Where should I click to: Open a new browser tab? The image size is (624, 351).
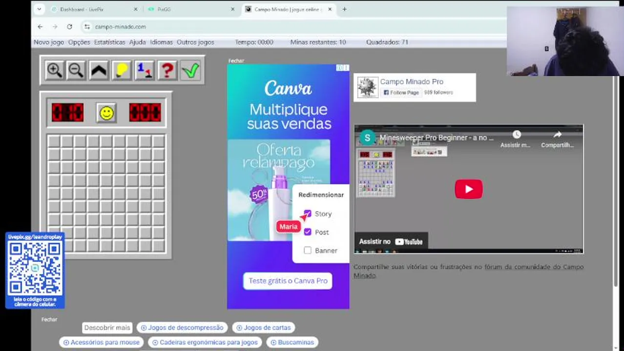344,9
